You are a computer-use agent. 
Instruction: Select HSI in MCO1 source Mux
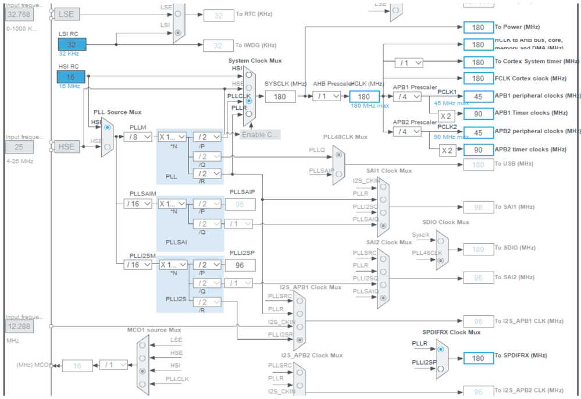pyautogui.click(x=142, y=371)
